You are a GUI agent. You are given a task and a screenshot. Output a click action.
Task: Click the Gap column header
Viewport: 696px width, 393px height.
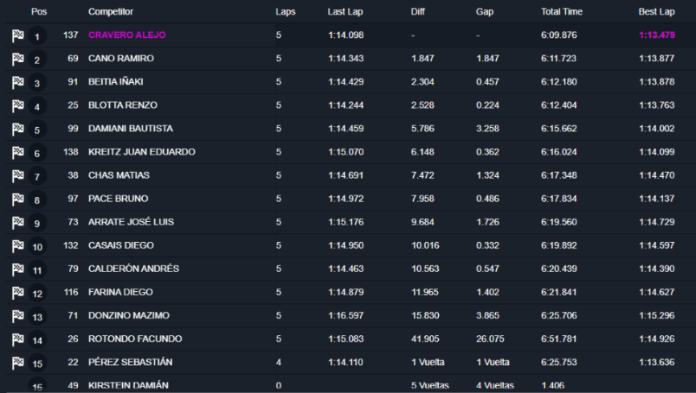pos(485,12)
